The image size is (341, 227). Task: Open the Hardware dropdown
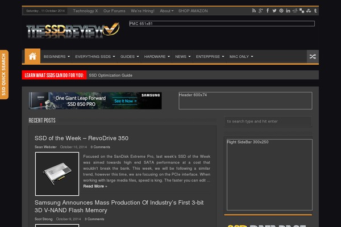[x=157, y=57]
